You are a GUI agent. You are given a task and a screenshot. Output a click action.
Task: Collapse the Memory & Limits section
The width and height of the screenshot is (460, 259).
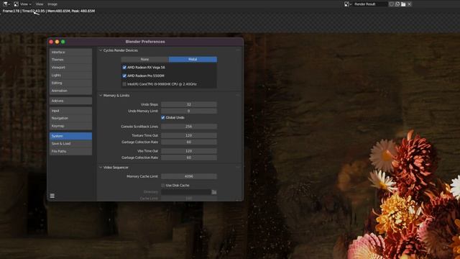[101, 96]
